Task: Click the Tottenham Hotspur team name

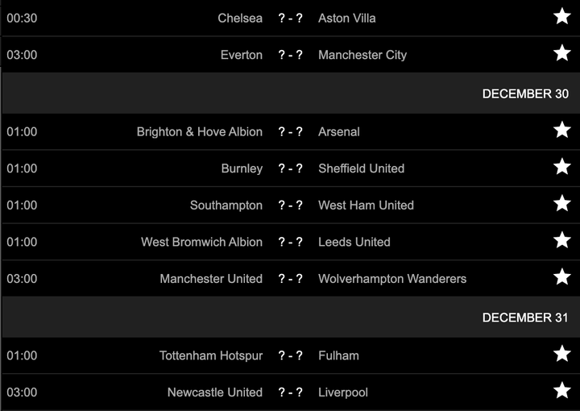Action: (x=211, y=355)
